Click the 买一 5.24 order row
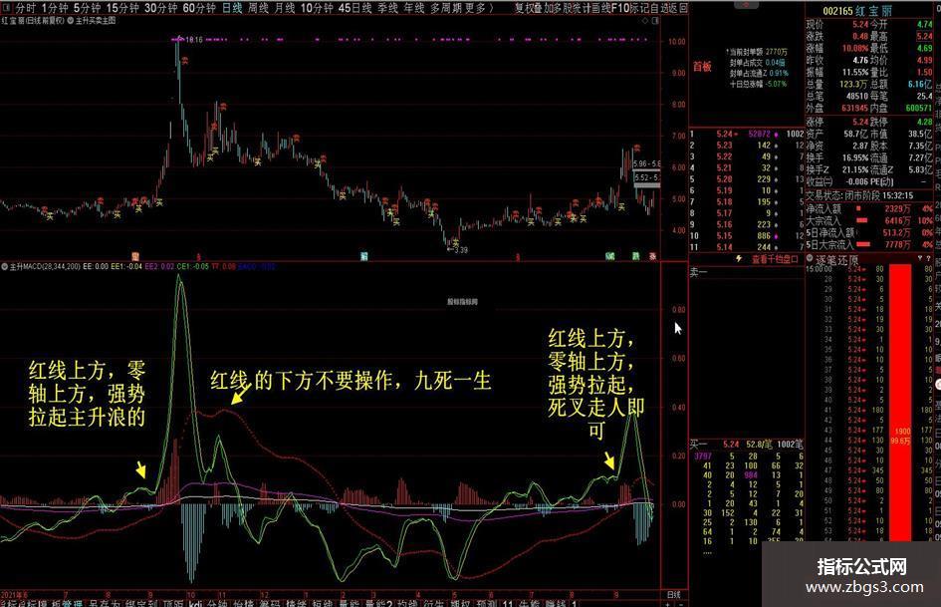Viewport: 941px width, 607px height. [x=747, y=445]
